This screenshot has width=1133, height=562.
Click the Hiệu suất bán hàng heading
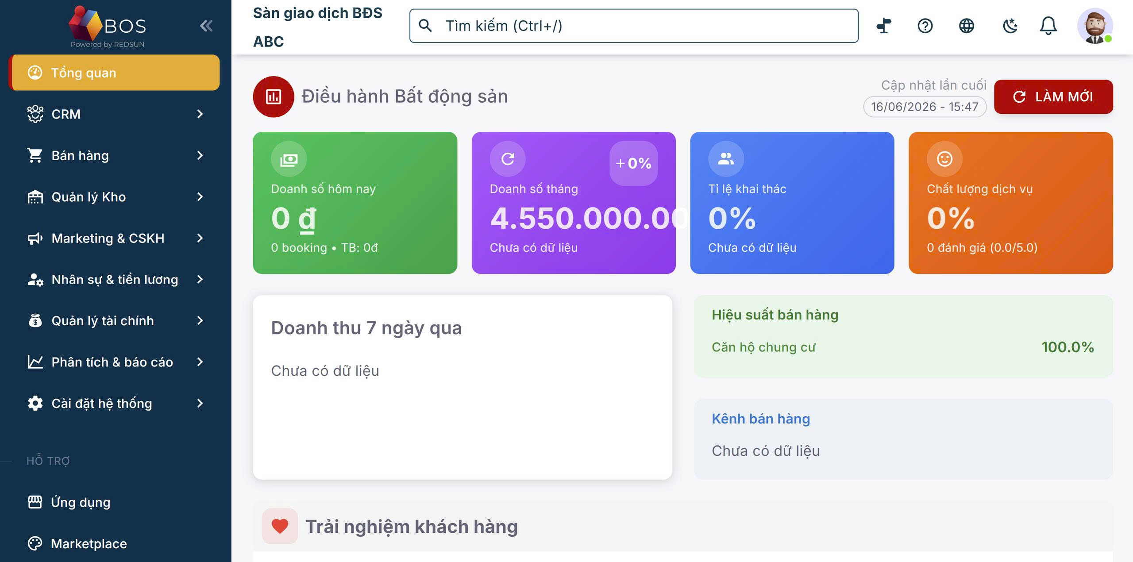(x=775, y=315)
